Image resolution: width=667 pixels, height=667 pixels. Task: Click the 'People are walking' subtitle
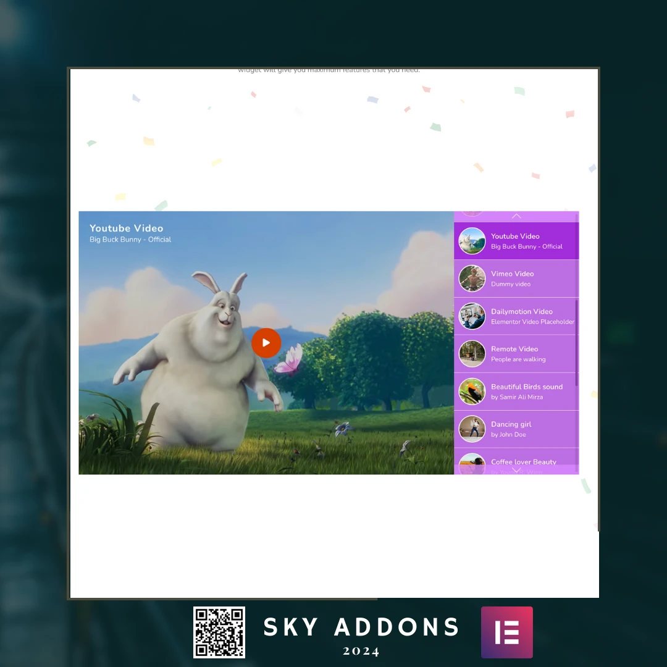point(518,359)
